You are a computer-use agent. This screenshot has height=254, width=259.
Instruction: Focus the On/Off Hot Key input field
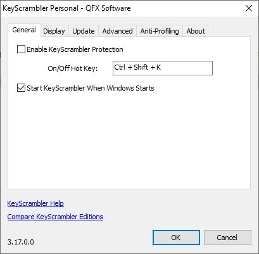point(163,68)
